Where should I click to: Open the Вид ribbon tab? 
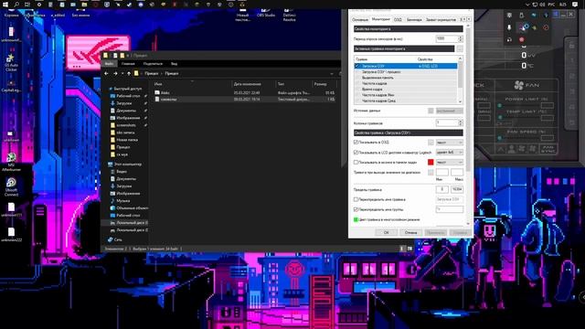[x=174, y=64]
